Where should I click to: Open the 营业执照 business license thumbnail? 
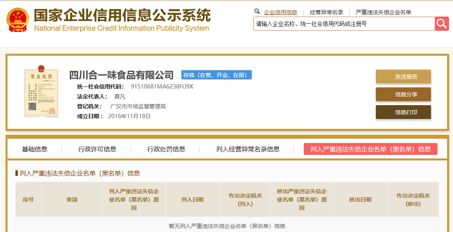[41, 91]
